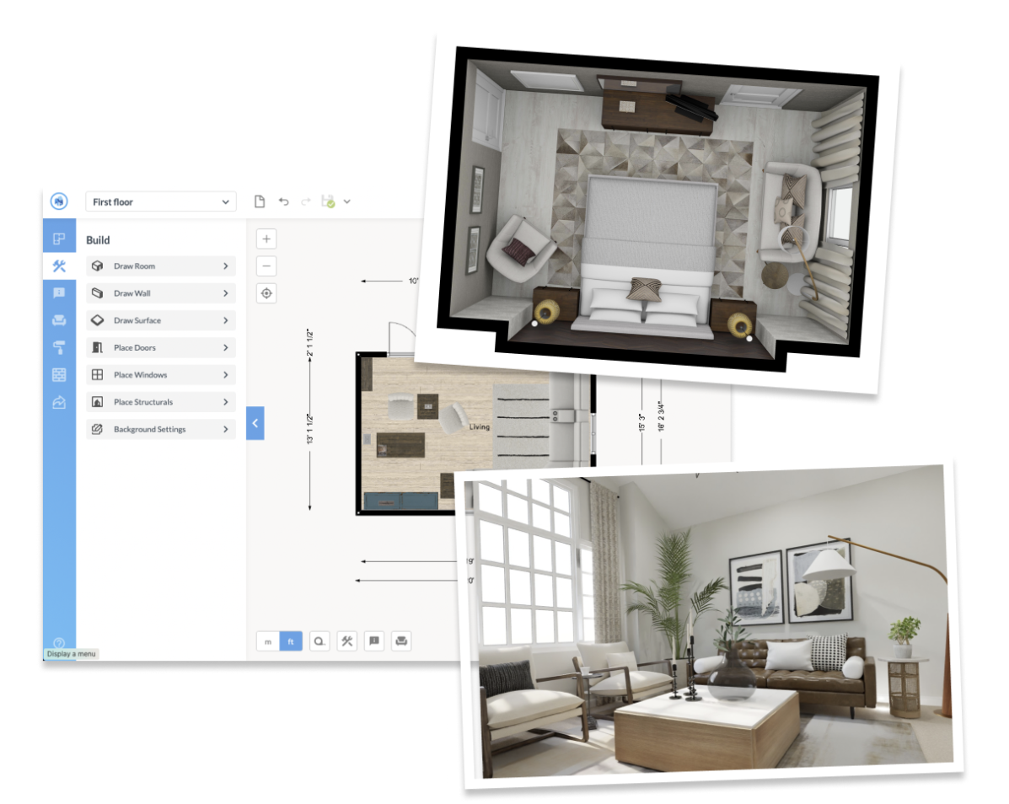The height and width of the screenshot is (804, 1009).
Task: Click the new document icon
Action: click(260, 201)
